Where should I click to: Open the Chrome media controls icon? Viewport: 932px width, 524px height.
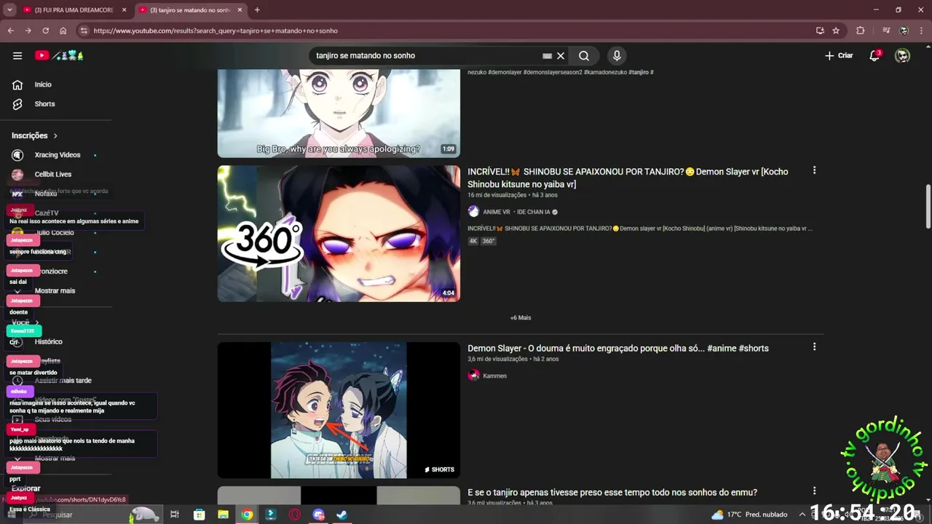coord(886,31)
